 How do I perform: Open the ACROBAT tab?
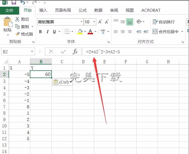coord(151,10)
